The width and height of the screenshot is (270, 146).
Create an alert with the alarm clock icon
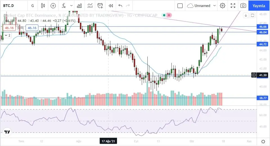coord(100,6)
